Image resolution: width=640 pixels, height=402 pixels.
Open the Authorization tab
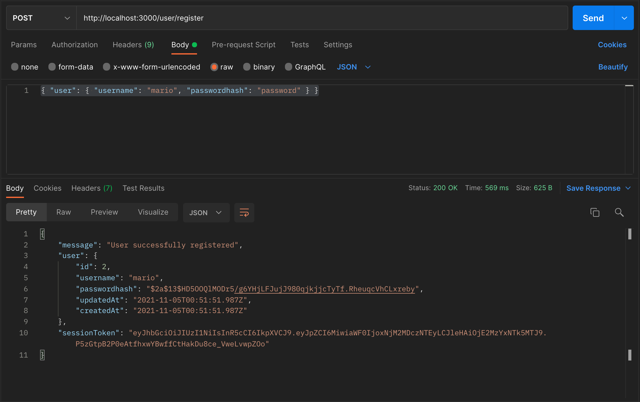[75, 44]
